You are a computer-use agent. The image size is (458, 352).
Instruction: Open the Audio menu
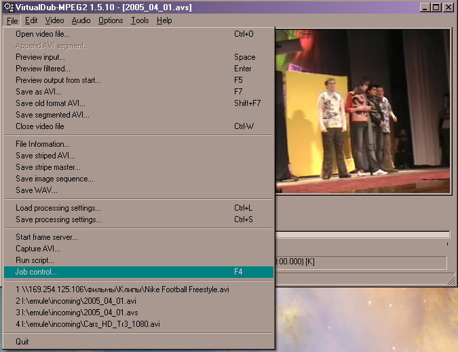81,20
